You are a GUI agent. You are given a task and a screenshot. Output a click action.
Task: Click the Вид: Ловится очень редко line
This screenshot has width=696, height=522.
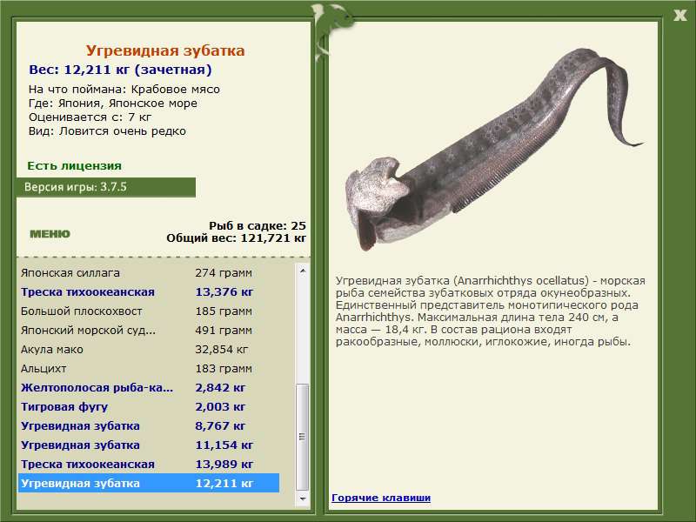107,131
